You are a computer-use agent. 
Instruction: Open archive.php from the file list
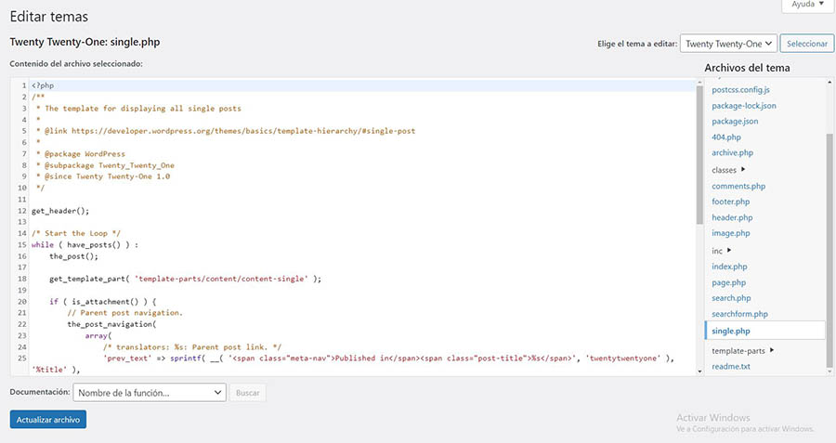(x=732, y=153)
